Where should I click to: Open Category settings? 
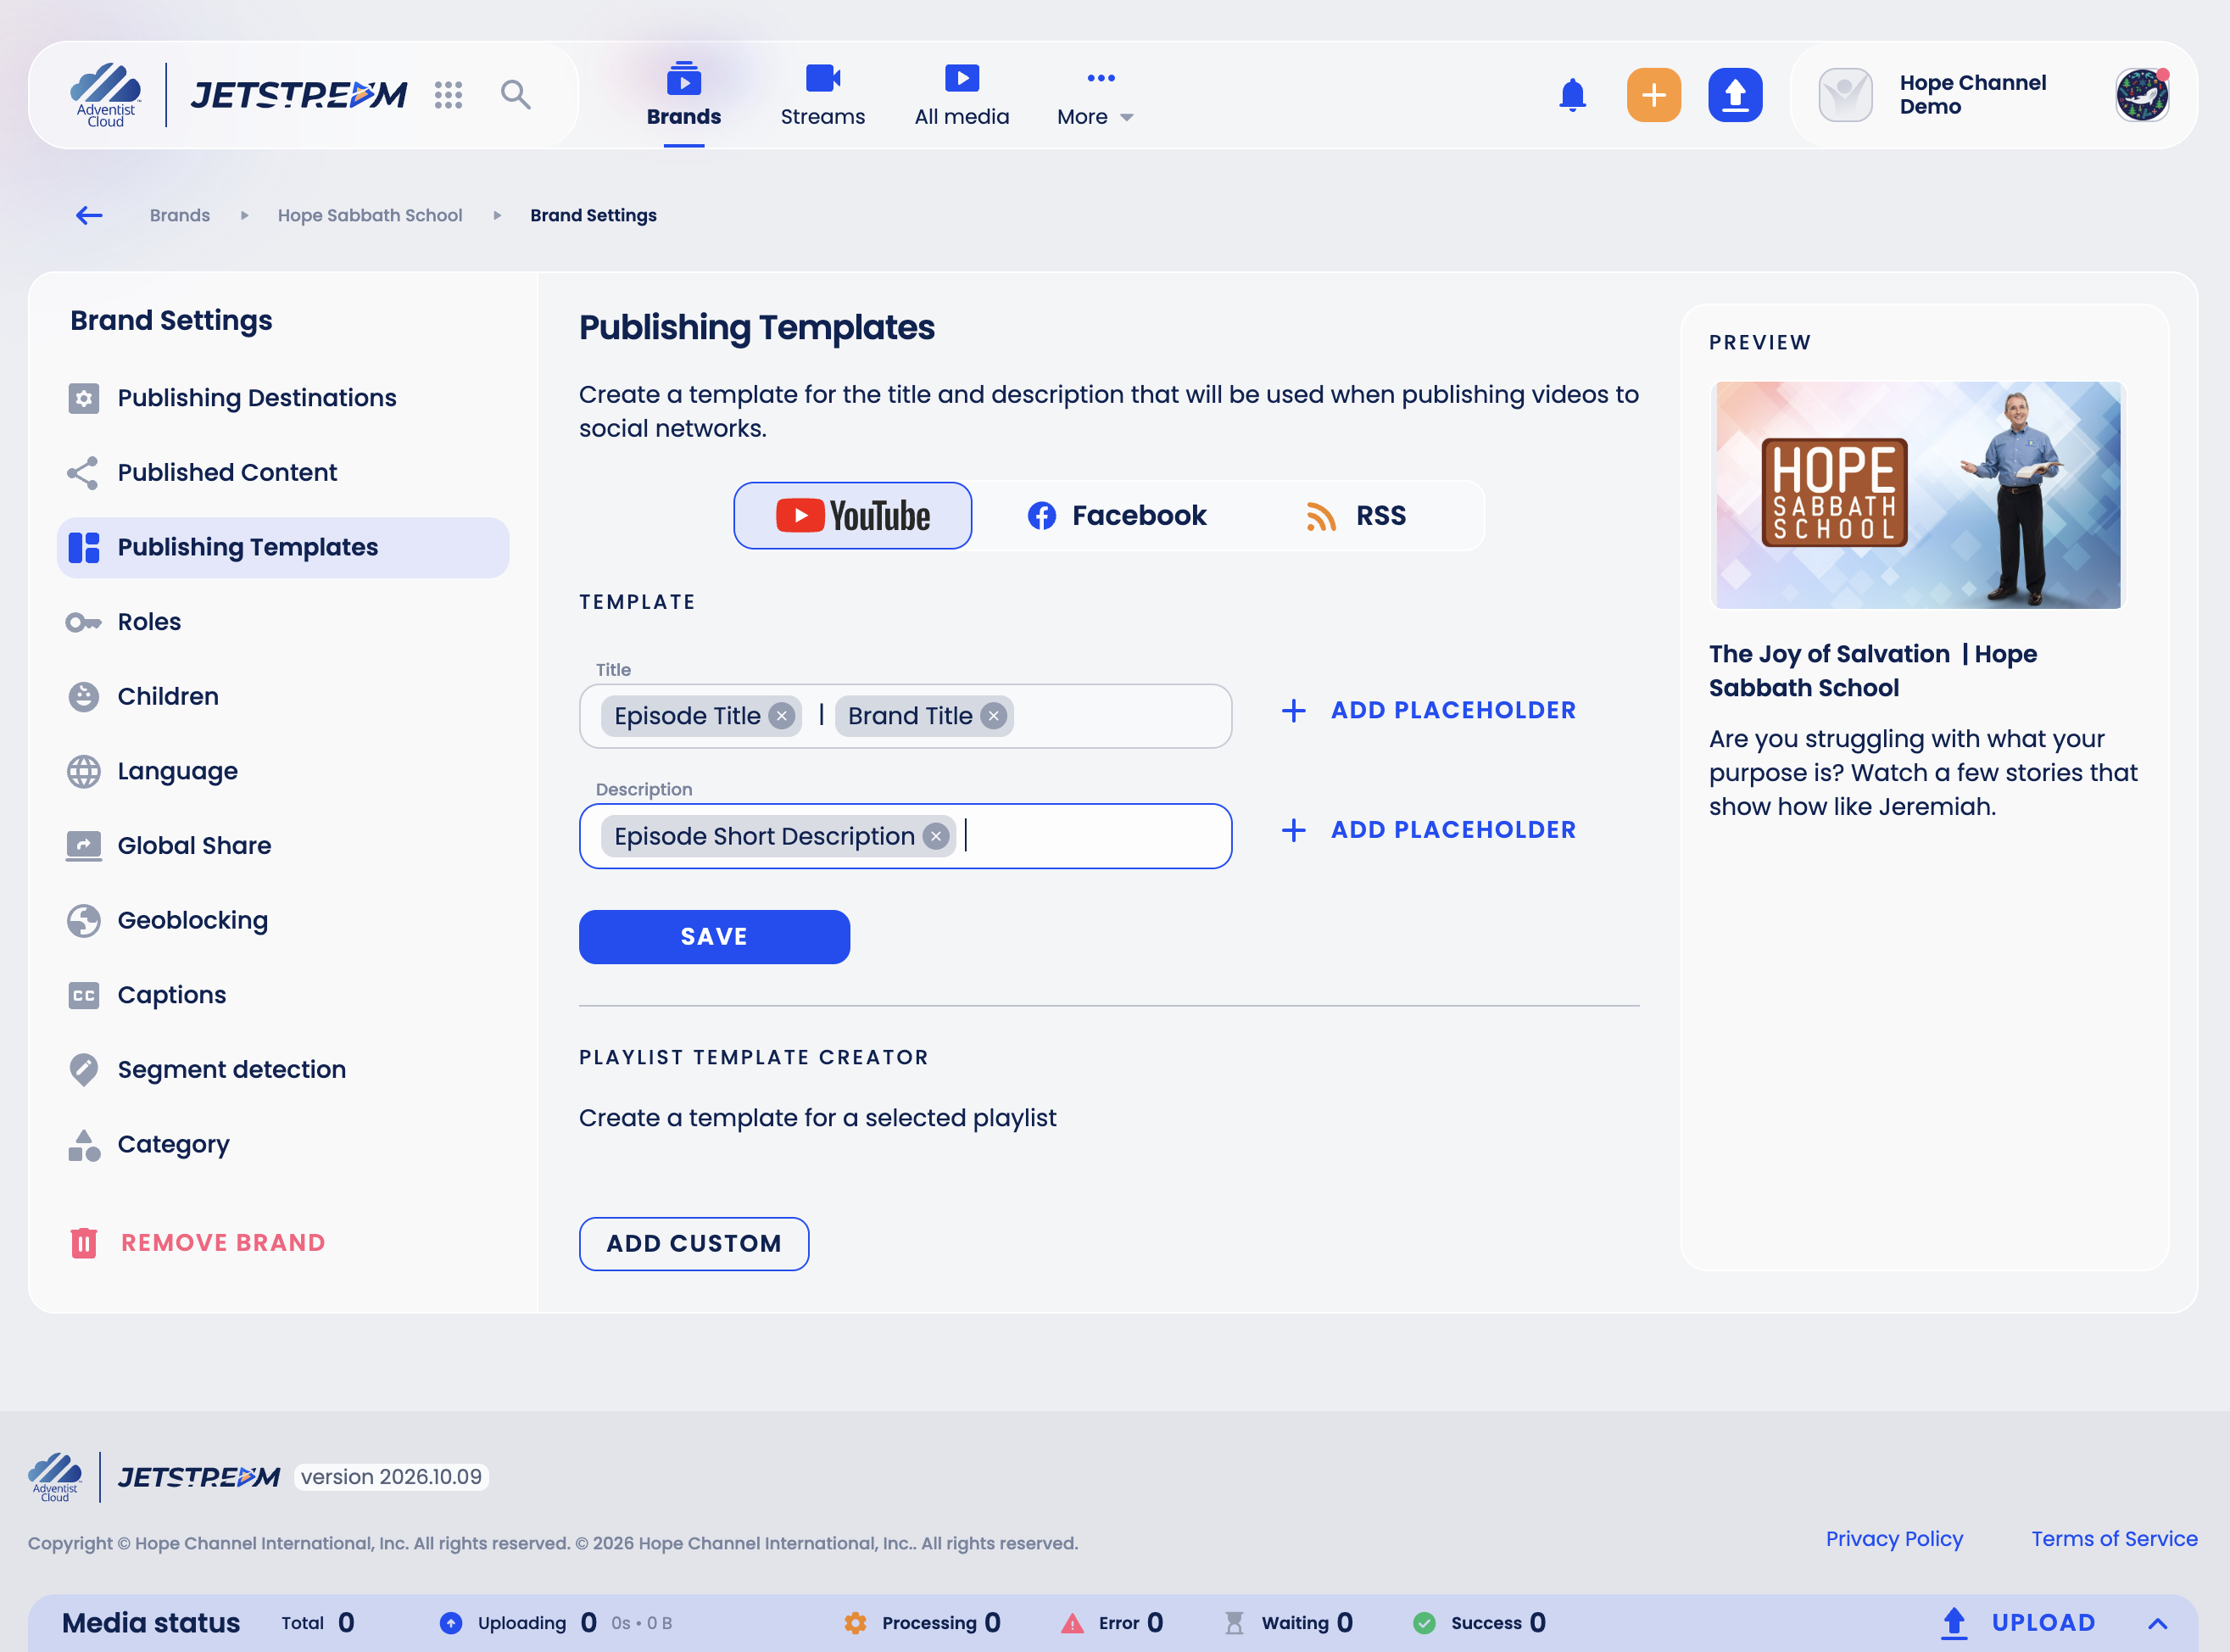click(x=283, y=1144)
